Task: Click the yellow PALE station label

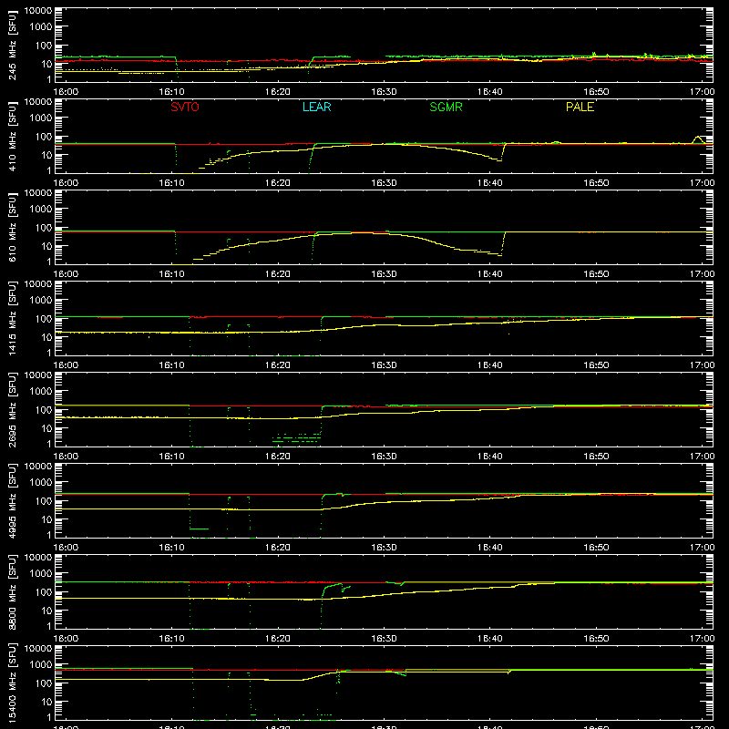Action: click(x=580, y=107)
